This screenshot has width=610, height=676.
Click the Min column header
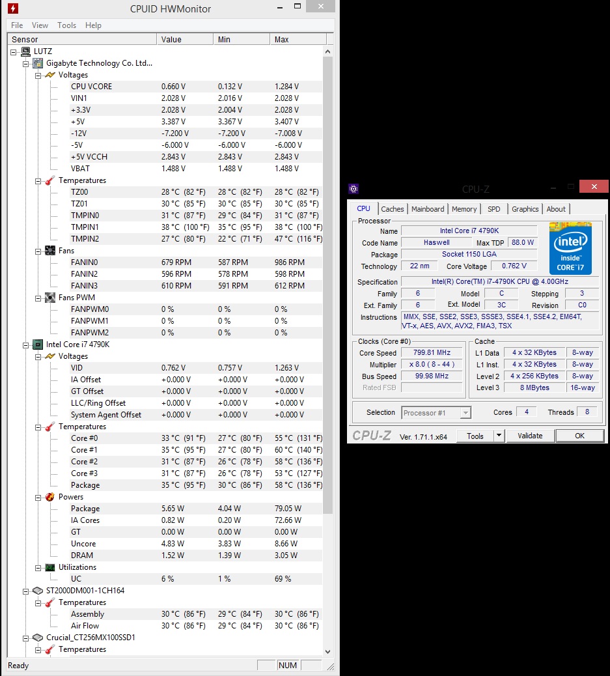coord(242,39)
